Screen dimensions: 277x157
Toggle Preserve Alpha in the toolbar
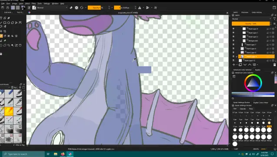pos(77,7)
